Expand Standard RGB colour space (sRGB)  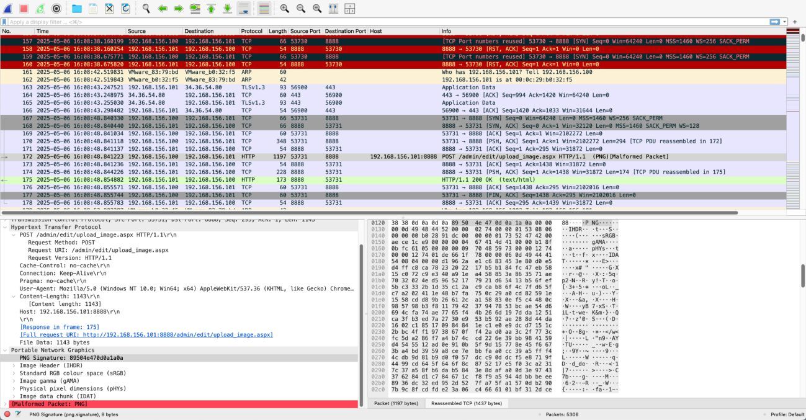(x=14, y=373)
